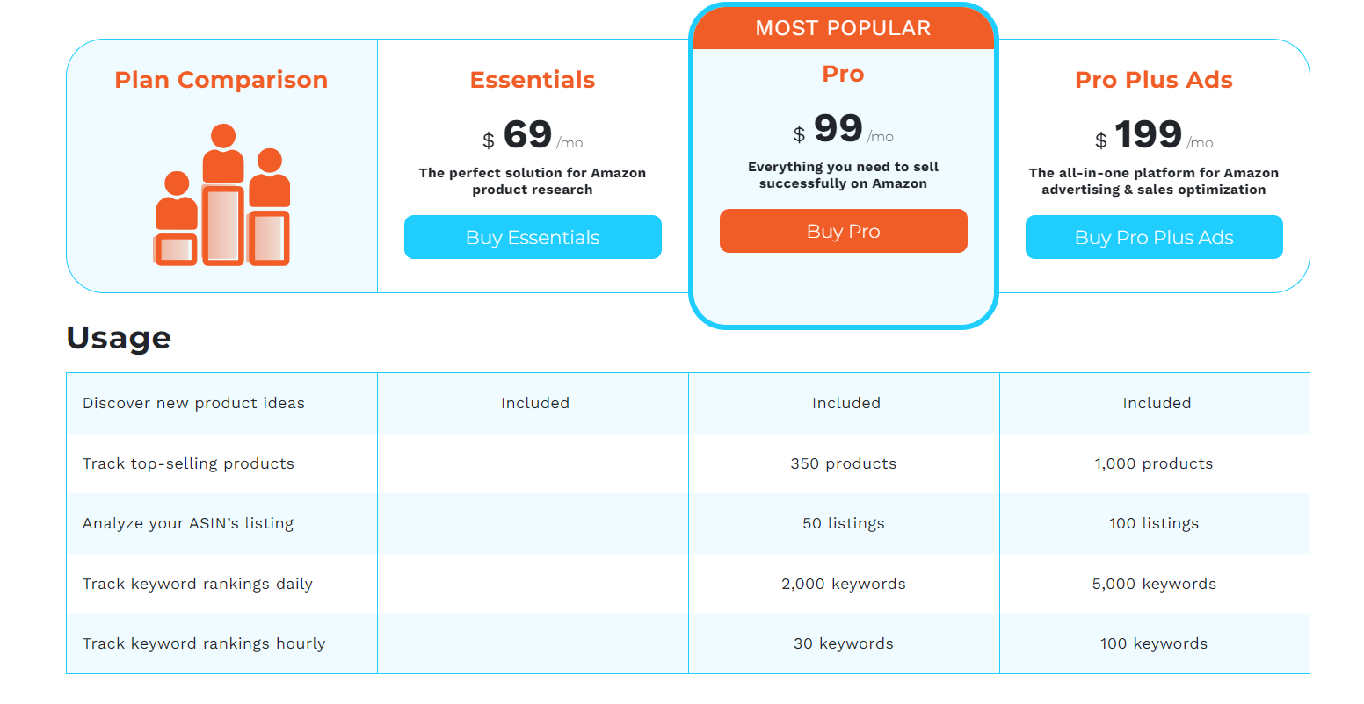Click the 5,000 keywords cell
Image resolution: width=1364 pixels, height=704 pixels.
click(1154, 584)
